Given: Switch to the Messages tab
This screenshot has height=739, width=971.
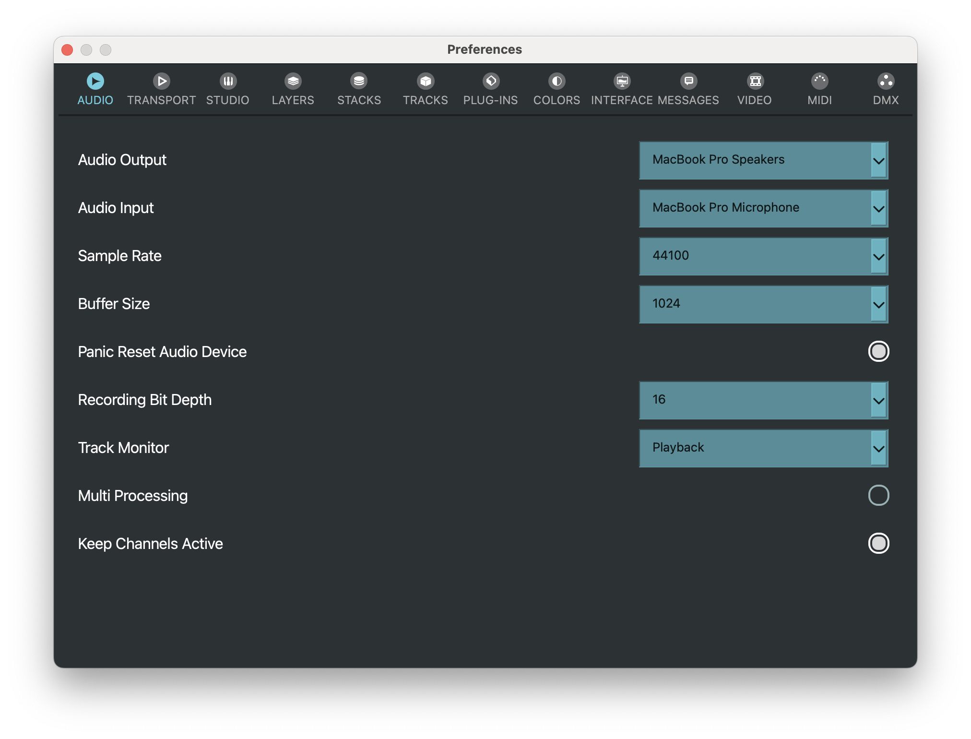Looking at the screenshot, I should click(x=688, y=100).
